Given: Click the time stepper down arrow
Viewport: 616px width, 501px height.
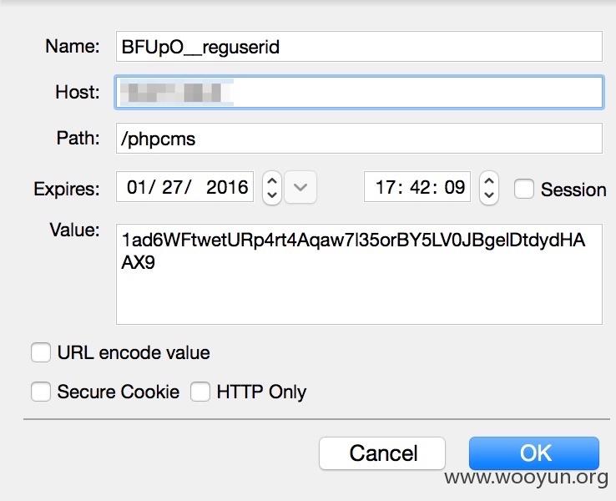Looking at the screenshot, I should click(x=489, y=195).
